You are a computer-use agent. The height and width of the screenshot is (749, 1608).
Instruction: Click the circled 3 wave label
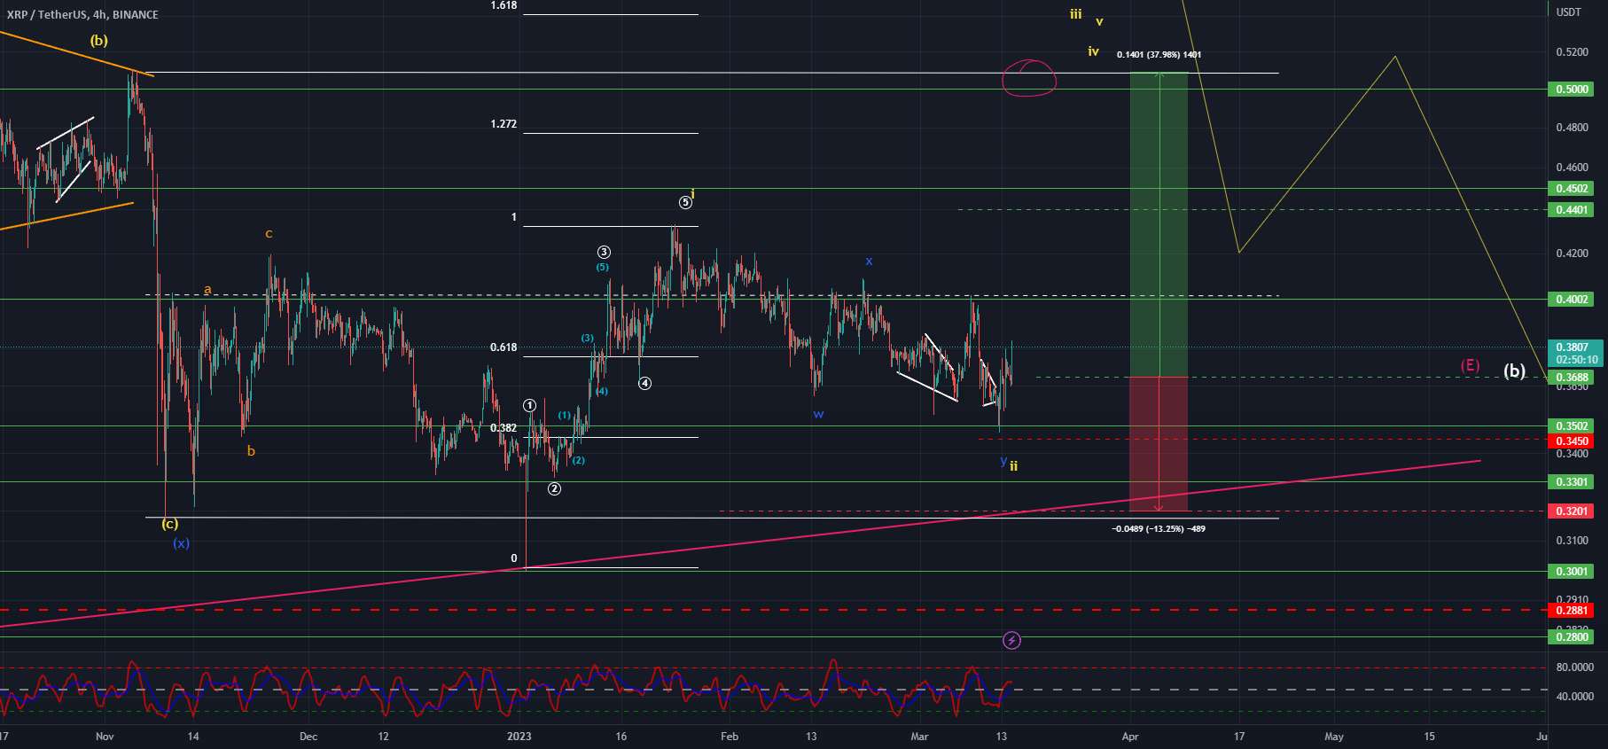tap(604, 253)
